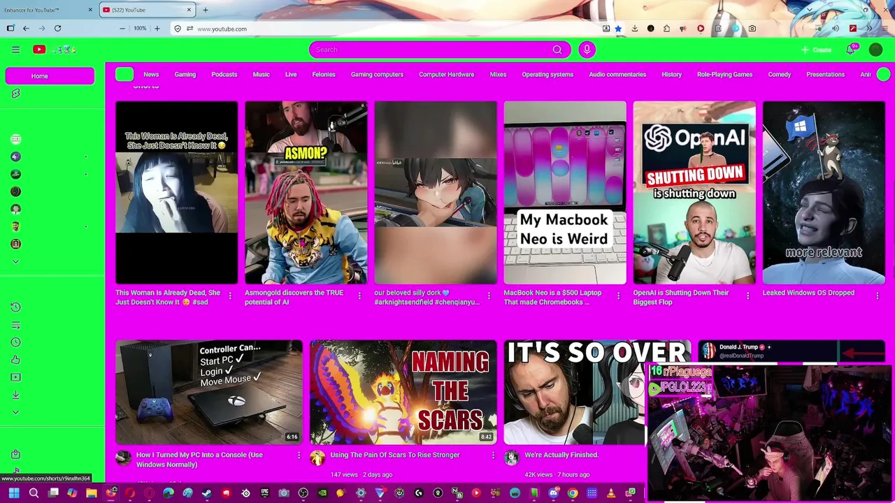Select the Role-Playing Games chip
The width and height of the screenshot is (895, 503).
[x=724, y=75]
